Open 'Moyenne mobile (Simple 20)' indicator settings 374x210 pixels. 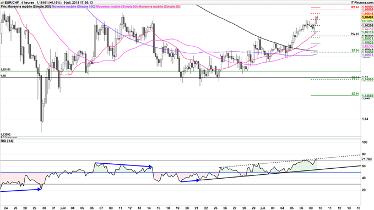point(159,7)
